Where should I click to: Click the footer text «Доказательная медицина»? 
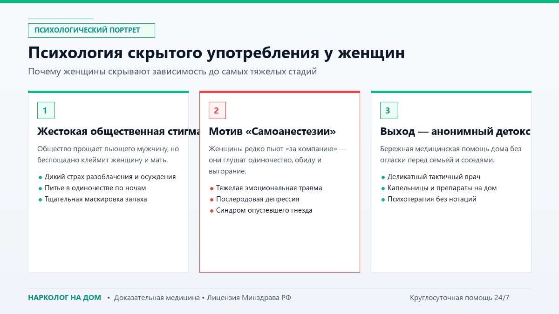pyautogui.click(x=157, y=298)
